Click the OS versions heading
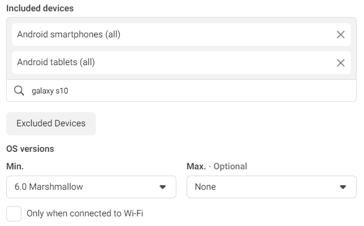 pyautogui.click(x=30, y=149)
